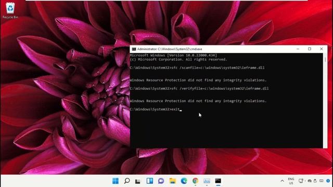Open the Recycle Bin desktop icon
The width and height of the screenshot is (333, 187).
point(10,10)
